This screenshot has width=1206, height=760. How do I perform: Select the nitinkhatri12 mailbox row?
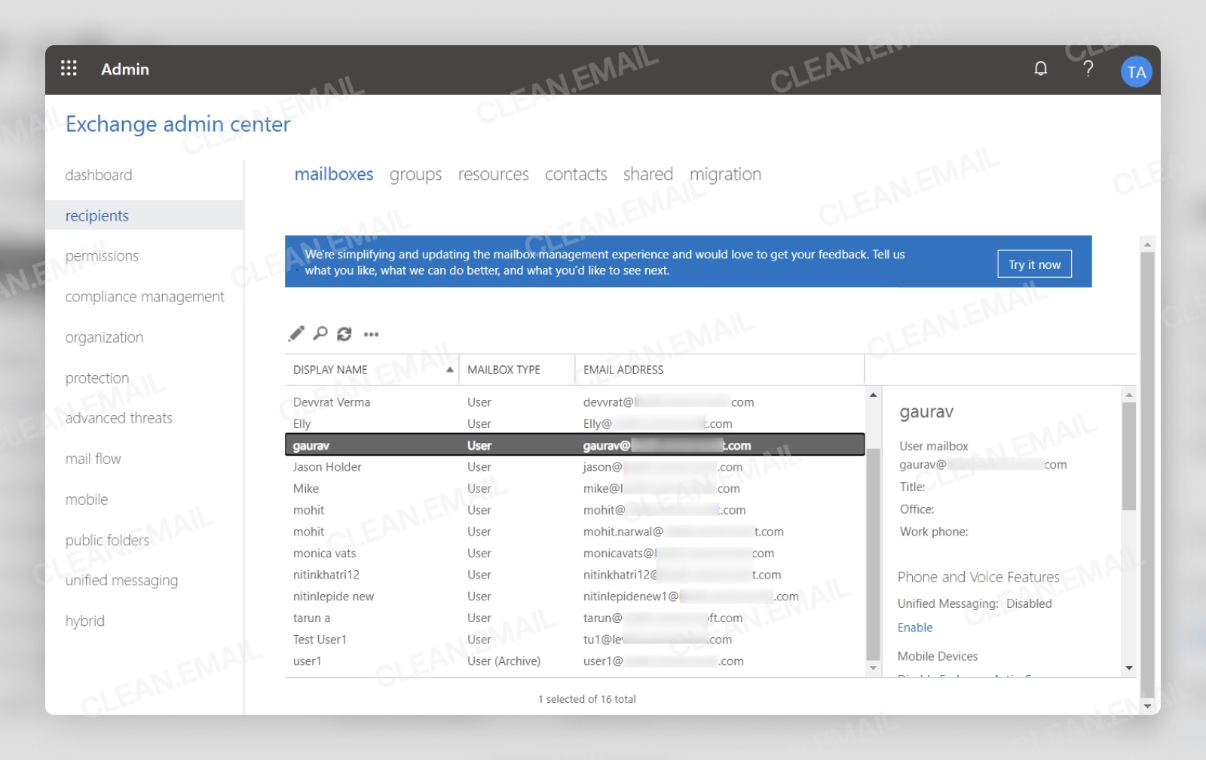tap(574, 575)
